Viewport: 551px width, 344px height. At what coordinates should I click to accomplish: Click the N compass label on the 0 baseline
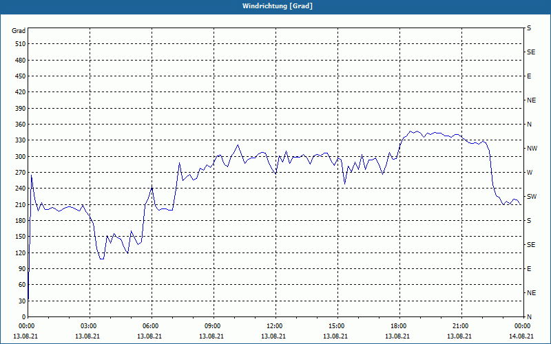click(529, 317)
